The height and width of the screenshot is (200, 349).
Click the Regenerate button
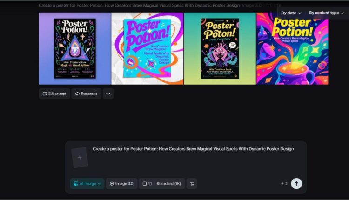(x=86, y=93)
